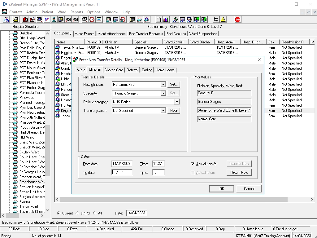This screenshot has width=317, height=238.
Task: Click the Clinician column header
Action: tap(118, 42)
